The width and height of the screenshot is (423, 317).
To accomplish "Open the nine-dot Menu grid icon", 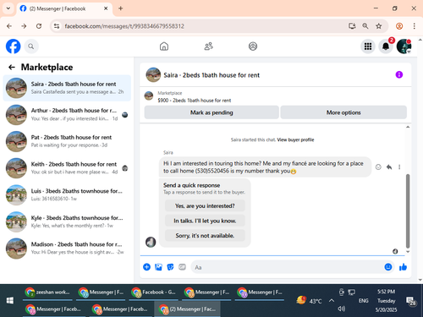I will pos(368,46).
